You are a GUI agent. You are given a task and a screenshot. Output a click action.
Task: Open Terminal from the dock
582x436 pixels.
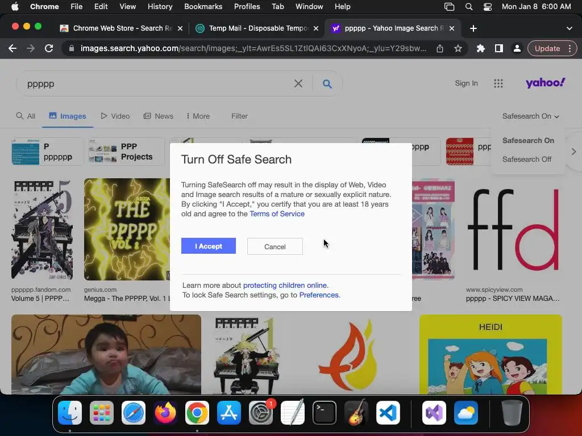(325, 413)
